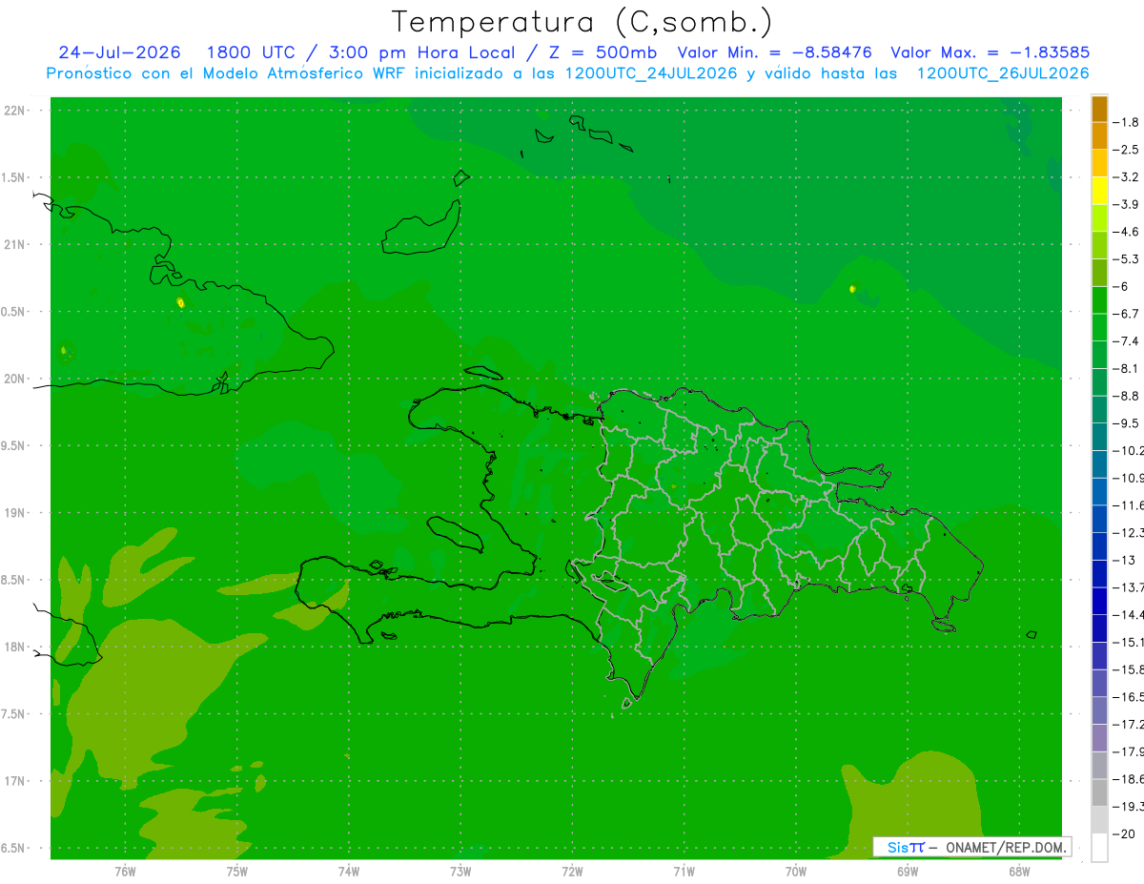This screenshot has height=884, width=1144.
Task: Click the '21N' latitude axis label
Action: point(16,245)
